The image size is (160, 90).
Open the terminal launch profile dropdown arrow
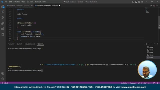[x=148, y=44]
